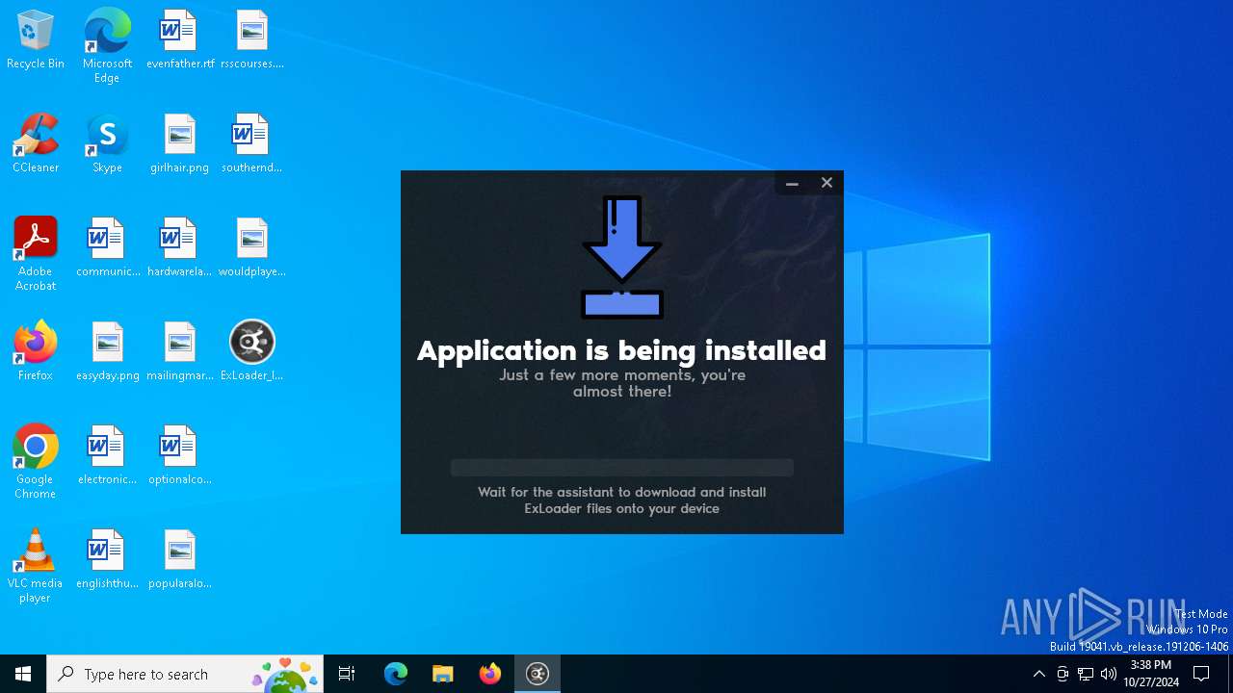Select the southernd... Word document icon

[251, 143]
